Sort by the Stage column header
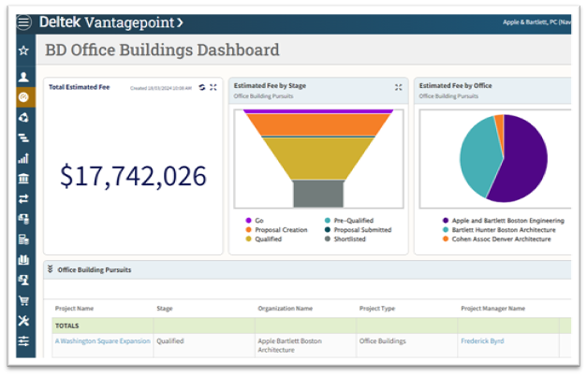 point(165,308)
